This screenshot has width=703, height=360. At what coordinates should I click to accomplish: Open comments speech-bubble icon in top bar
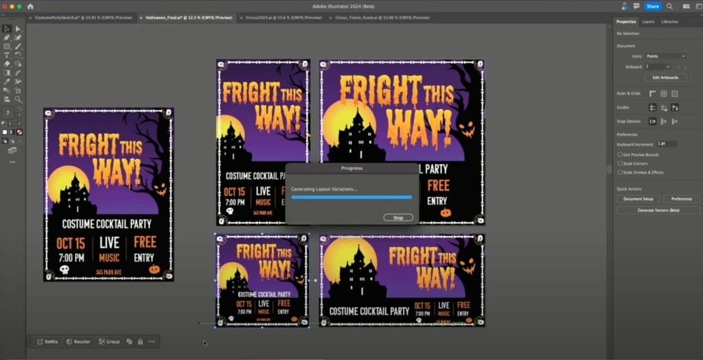tap(636, 6)
